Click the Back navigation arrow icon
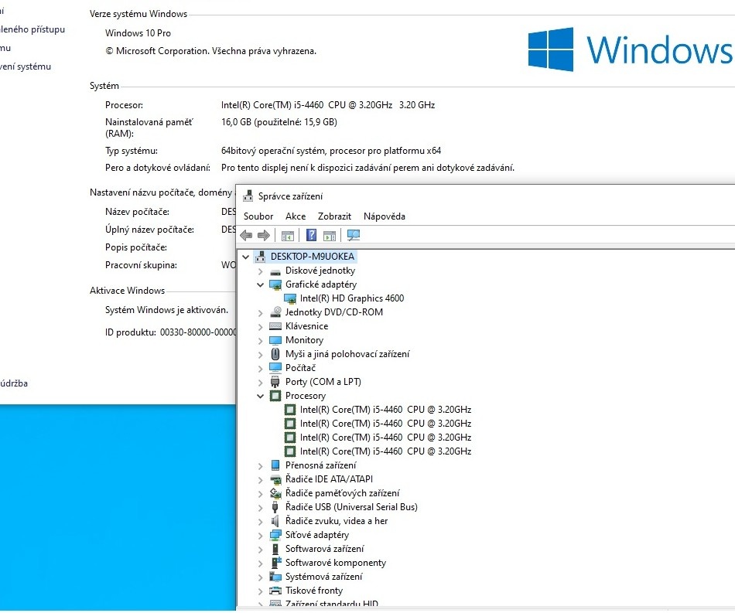 (x=246, y=235)
